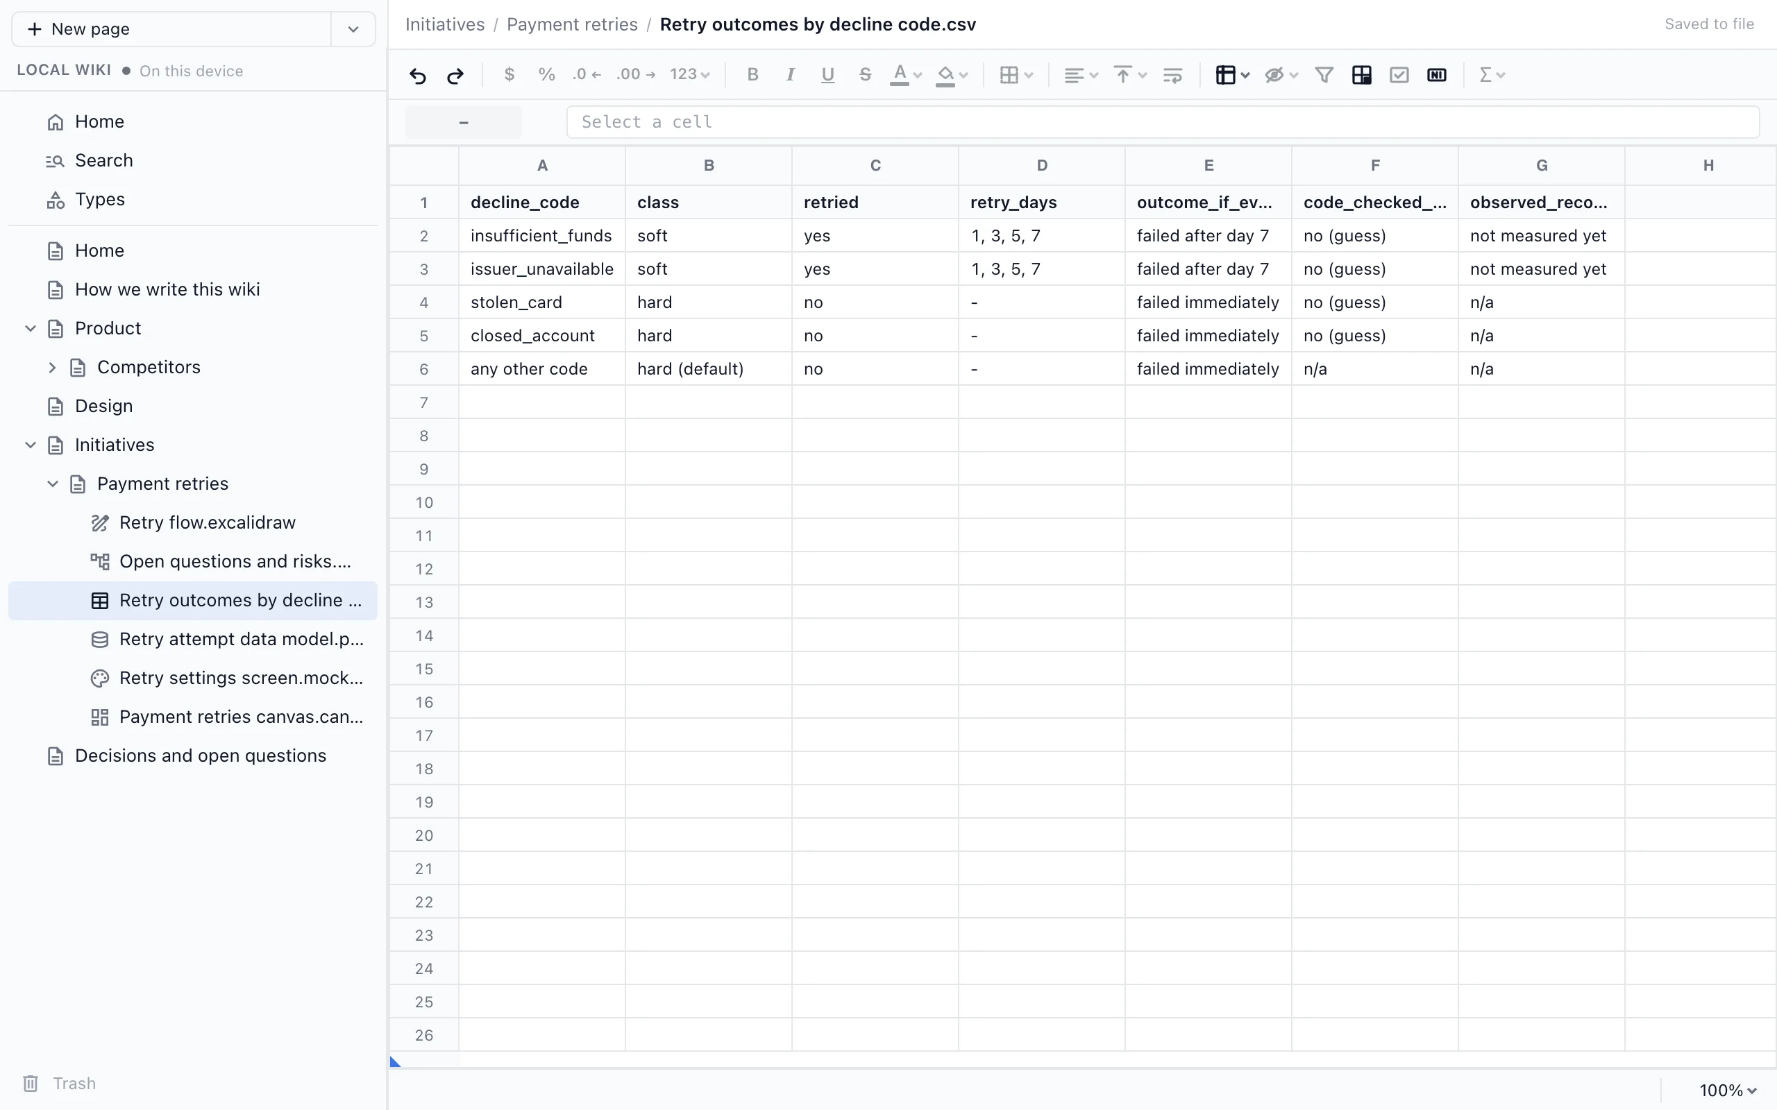Image resolution: width=1777 pixels, height=1110 pixels.
Task: Collapse the Product tree item
Action: 30,328
